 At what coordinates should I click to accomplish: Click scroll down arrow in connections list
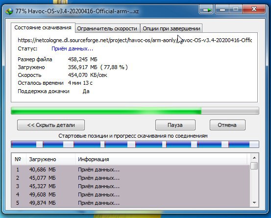(x=254, y=203)
